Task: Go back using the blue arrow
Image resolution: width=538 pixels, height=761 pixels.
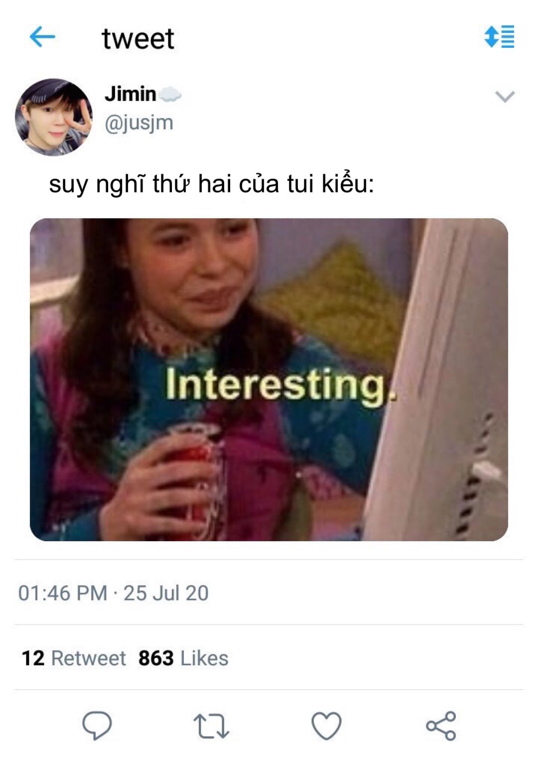Action: (42, 37)
